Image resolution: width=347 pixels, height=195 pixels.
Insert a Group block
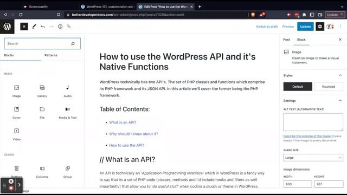[x=68, y=172]
